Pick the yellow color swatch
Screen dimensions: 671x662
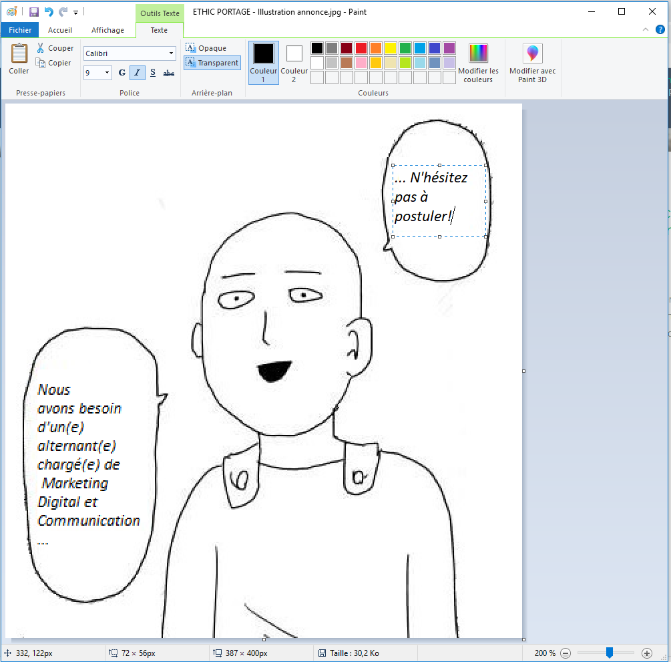pyautogui.click(x=391, y=48)
